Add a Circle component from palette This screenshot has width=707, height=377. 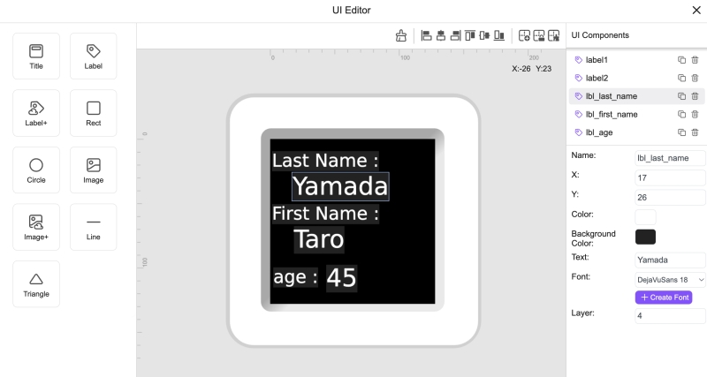click(36, 170)
